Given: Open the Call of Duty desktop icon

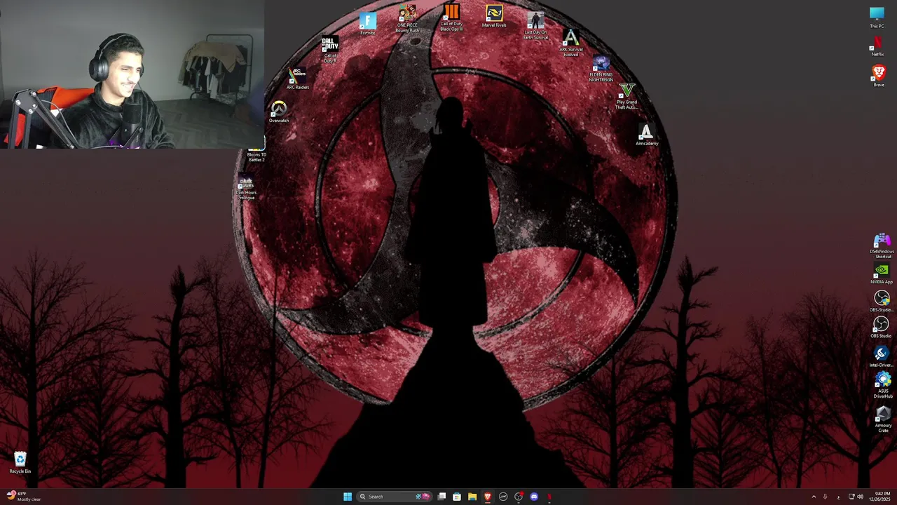Looking at the screenshot, I should coord(330,49).
